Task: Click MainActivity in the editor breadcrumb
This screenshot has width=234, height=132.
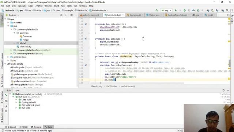Action: [x=97, y=87]
